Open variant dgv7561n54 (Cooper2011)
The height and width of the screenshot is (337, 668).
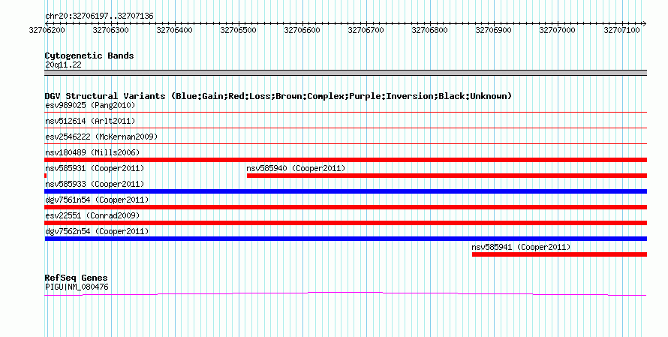[97, 200]
